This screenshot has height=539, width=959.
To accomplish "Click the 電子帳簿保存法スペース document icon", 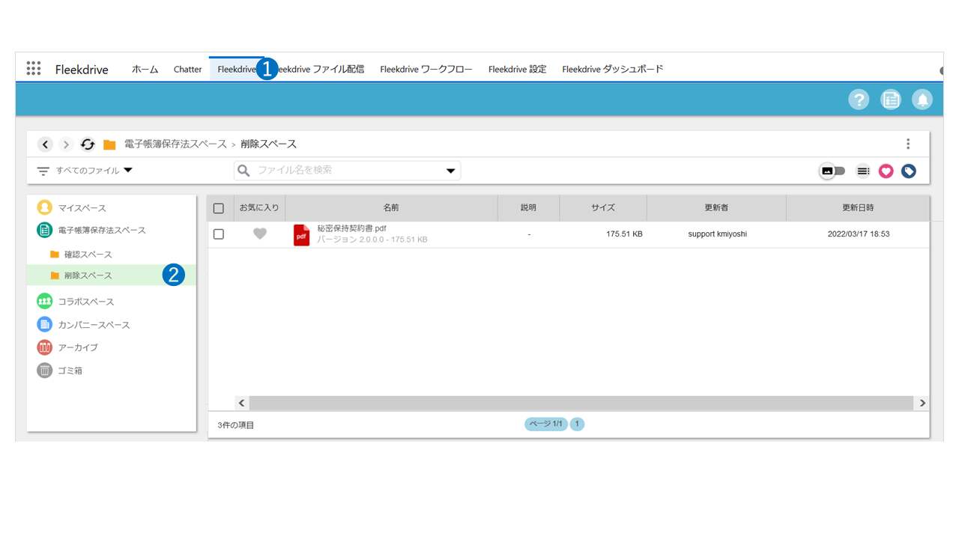I will [x=45, y=230].
